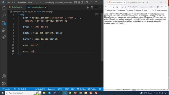Viewport: 169px width, 95px height.
Task: Split the editor to the right
Action: [x=96, y=7]
